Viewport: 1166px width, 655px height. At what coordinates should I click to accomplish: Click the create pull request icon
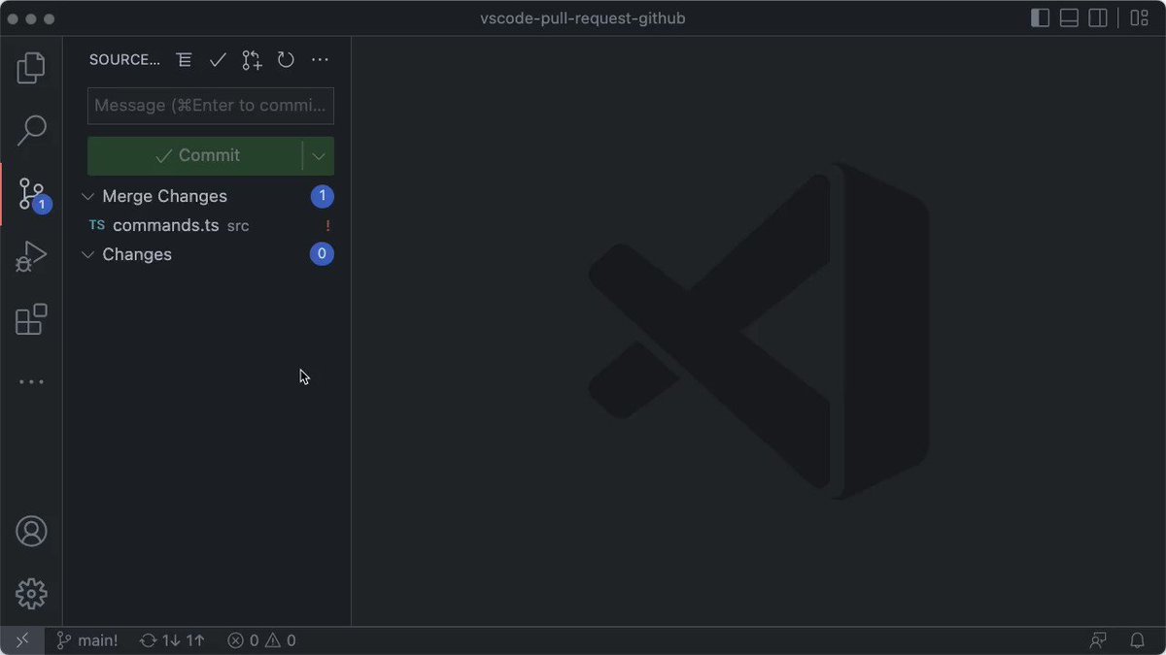pos(252,60)
